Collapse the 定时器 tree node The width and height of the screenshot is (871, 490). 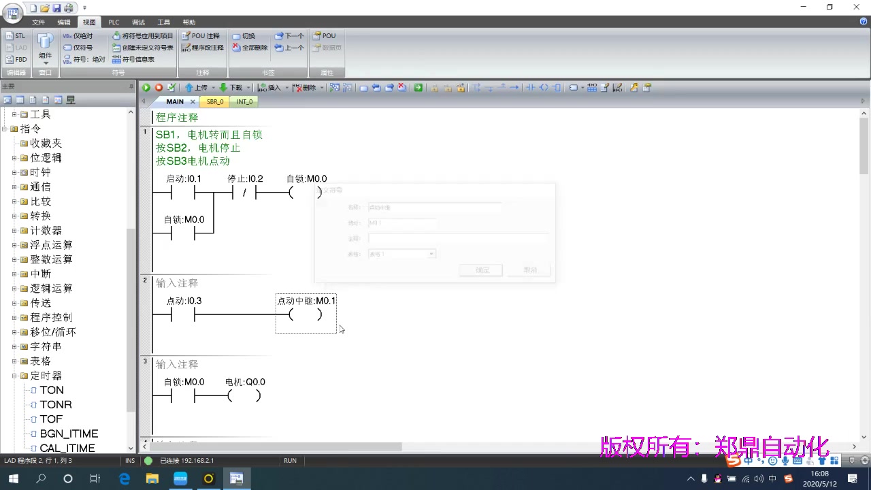click(14, 376)
